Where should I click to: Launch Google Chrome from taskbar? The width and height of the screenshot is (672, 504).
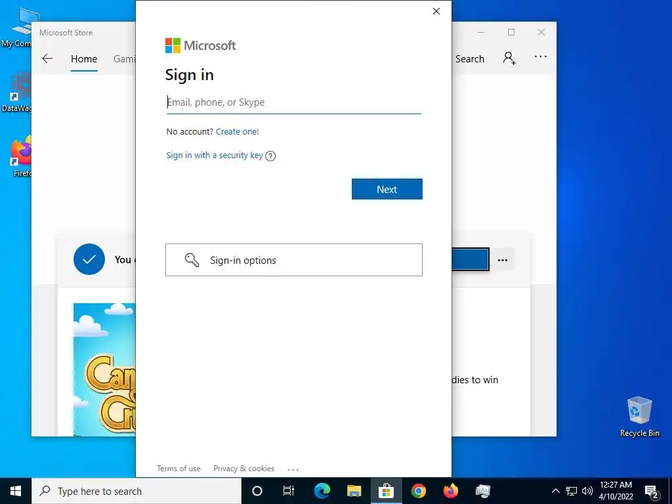(418, 491)
